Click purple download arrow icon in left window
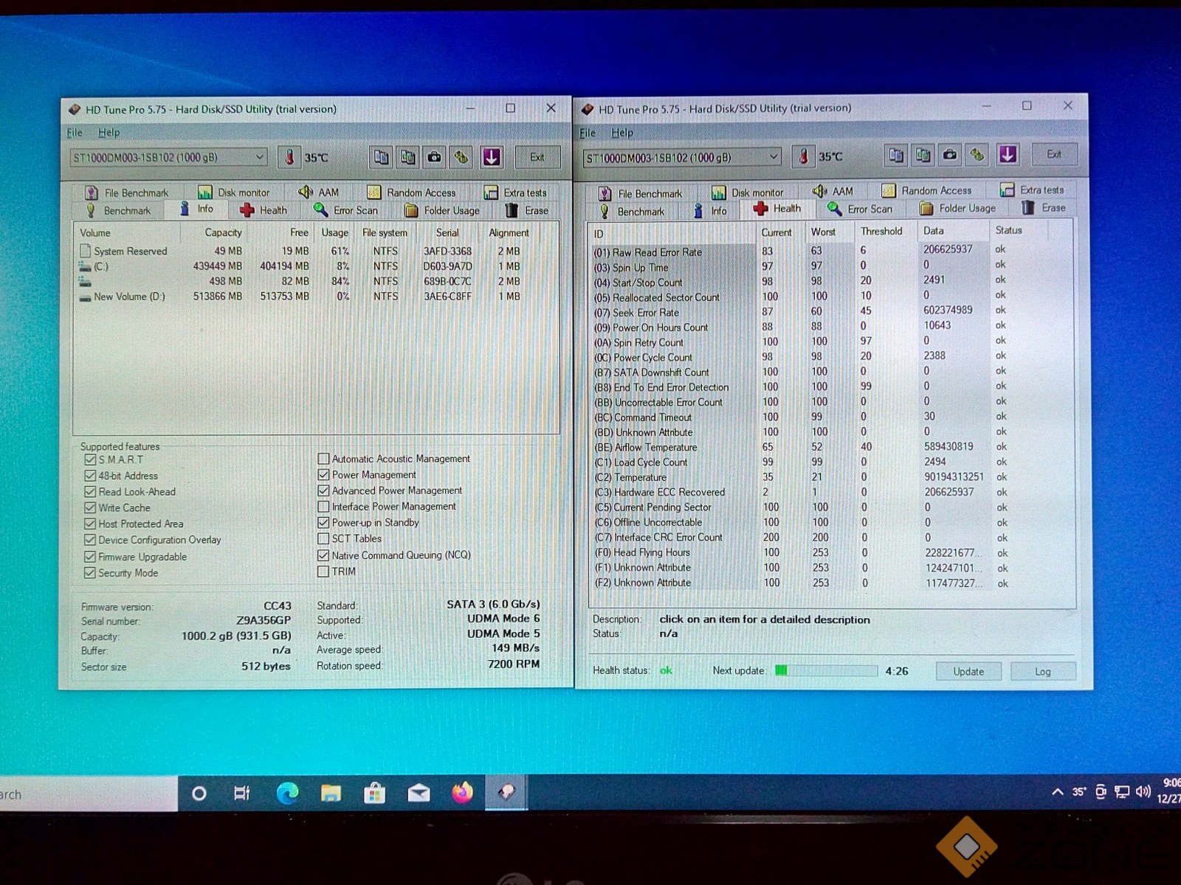Image resolution: width=1181 pixels, height=885 pixels. pos(492,157)
